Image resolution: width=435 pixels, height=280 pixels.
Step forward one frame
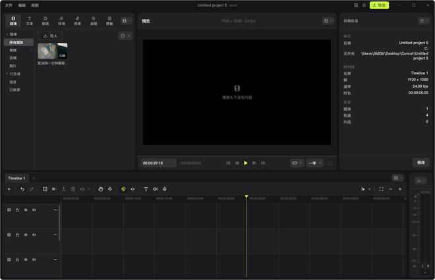click(x=254, y=163)
